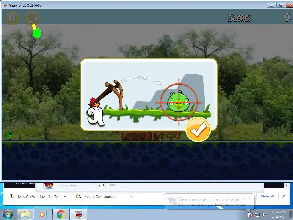Open the clock showing 11:29 AM

point(278,215)
